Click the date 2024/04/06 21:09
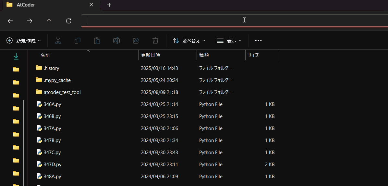The image size is (388, 186). pos(159,177)
